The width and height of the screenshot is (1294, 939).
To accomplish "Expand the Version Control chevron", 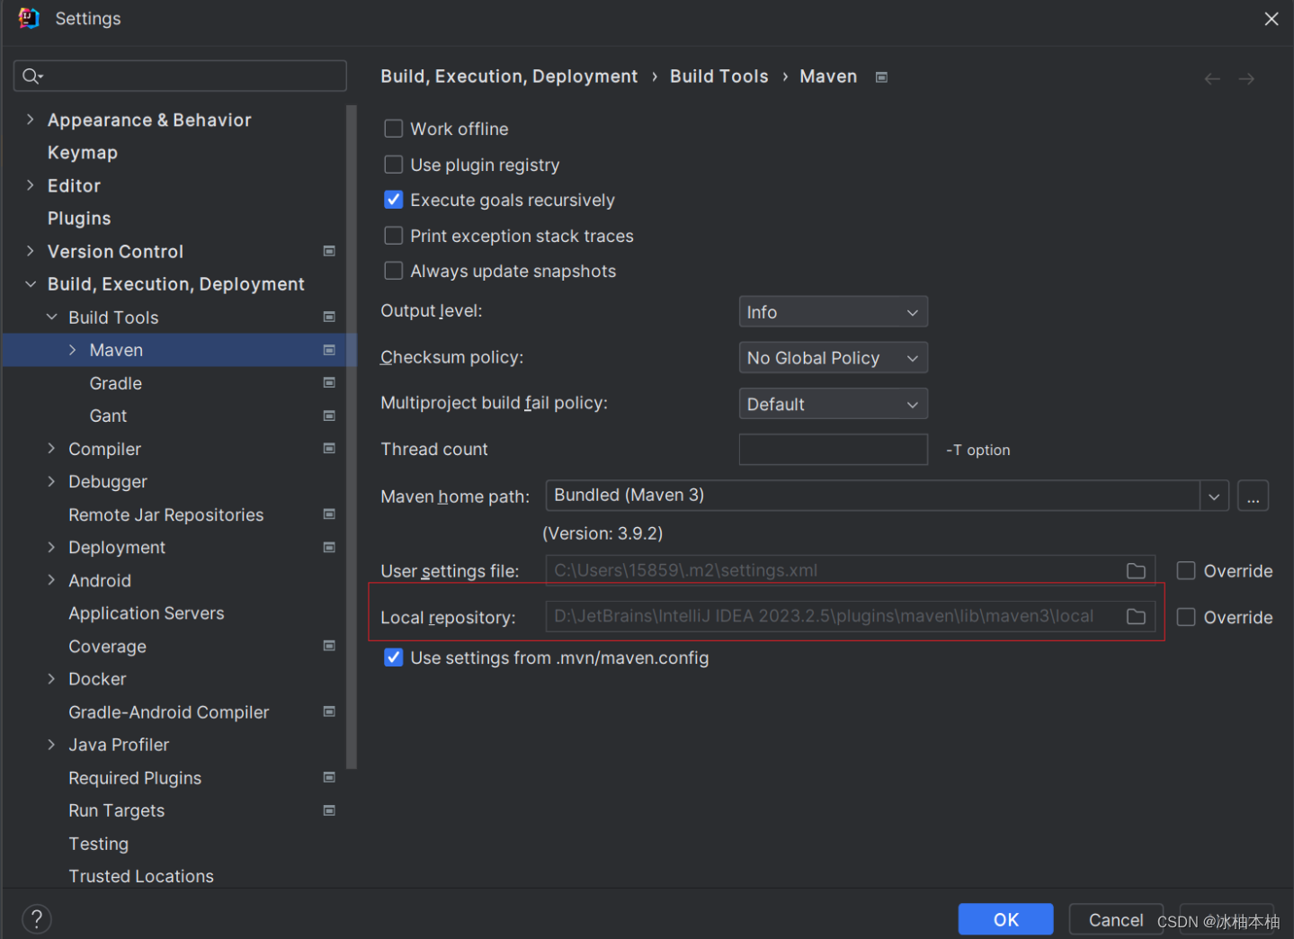I will click(x=30, y=251).
